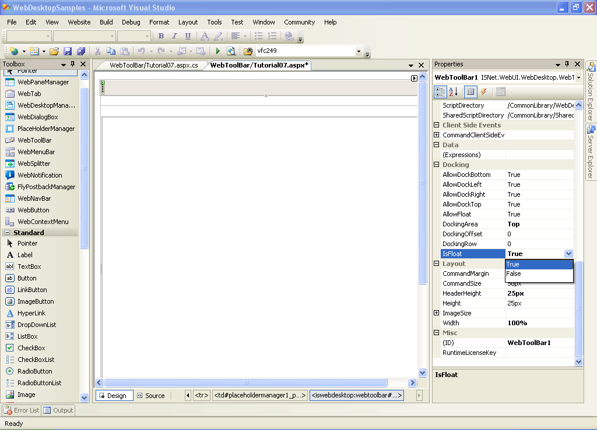597x430 pixels.
Task: Open the vfc249 find combo box dropdown
Action: point(359,51)
